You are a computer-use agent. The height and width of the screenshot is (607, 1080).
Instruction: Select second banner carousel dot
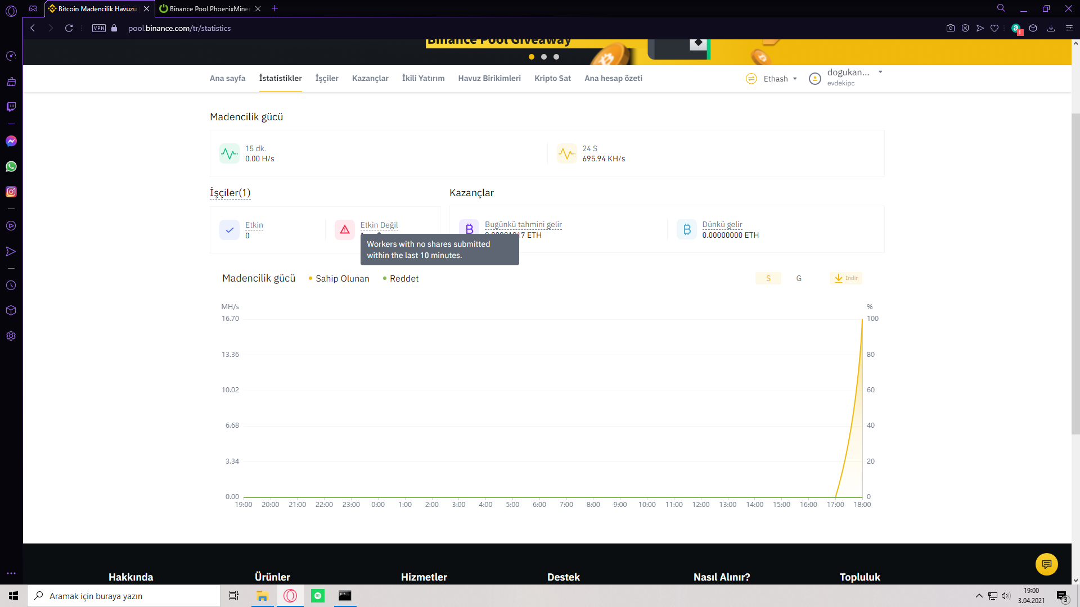click(x=544, y=57)
